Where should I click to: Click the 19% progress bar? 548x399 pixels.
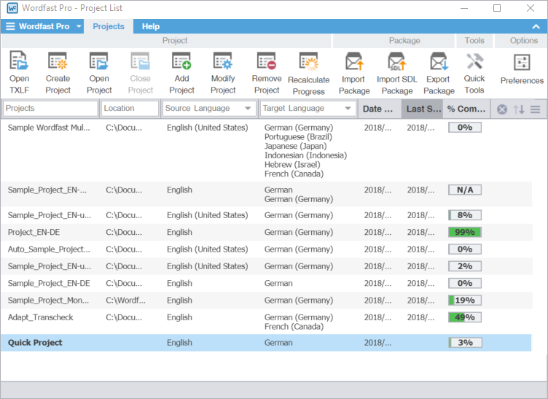click(x=465, y=301)
